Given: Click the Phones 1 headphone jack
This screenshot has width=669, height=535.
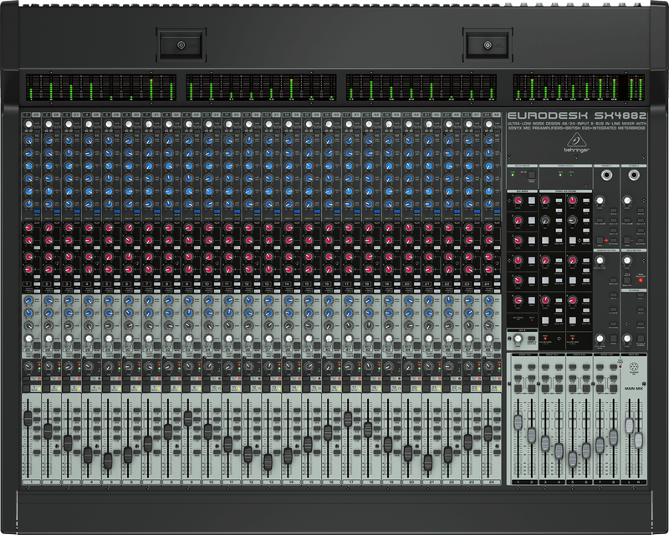Looking at the screenshot, I should pos(605,176).
